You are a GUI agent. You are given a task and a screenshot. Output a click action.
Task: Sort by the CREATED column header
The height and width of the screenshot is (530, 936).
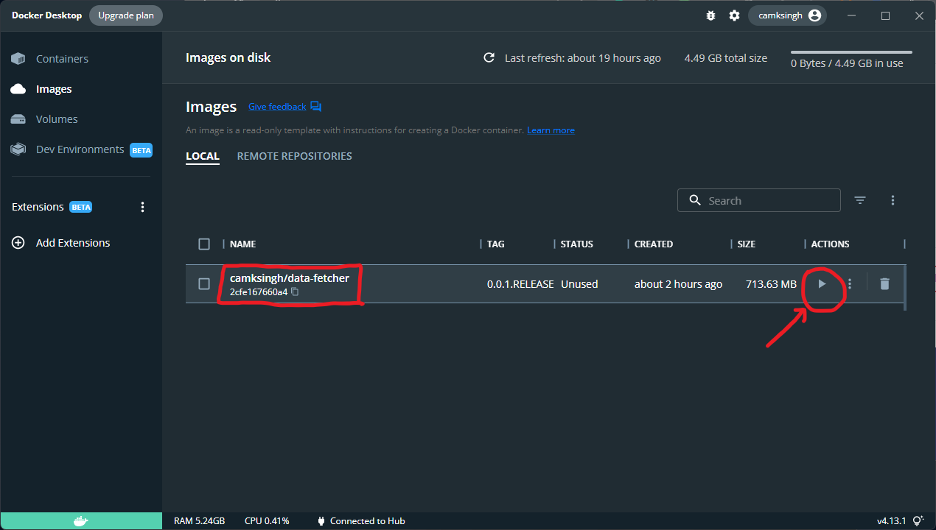pos(654,244)
